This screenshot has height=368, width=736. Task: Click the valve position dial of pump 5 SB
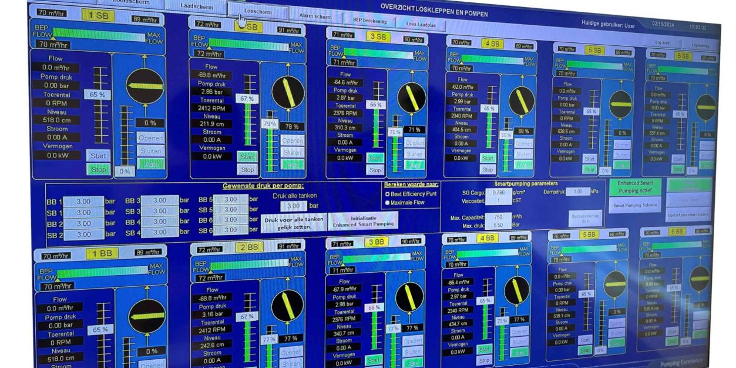(x=620, y=104)
